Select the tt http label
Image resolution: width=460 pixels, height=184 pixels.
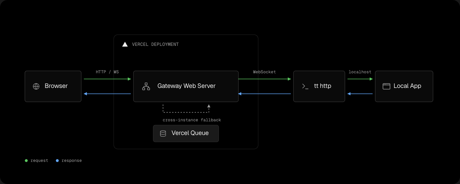click(322, 86)
